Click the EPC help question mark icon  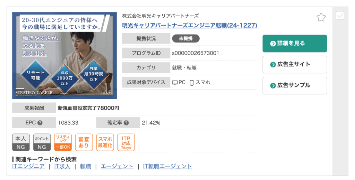(x=40, y=123)
